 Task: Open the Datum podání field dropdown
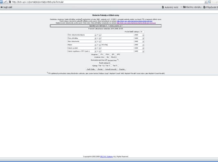[x=82, y=48]
